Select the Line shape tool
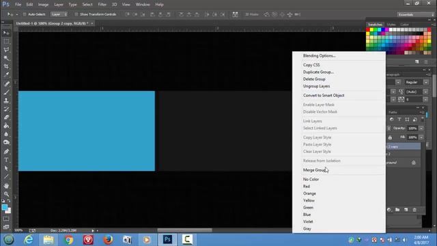 point(6,177)
